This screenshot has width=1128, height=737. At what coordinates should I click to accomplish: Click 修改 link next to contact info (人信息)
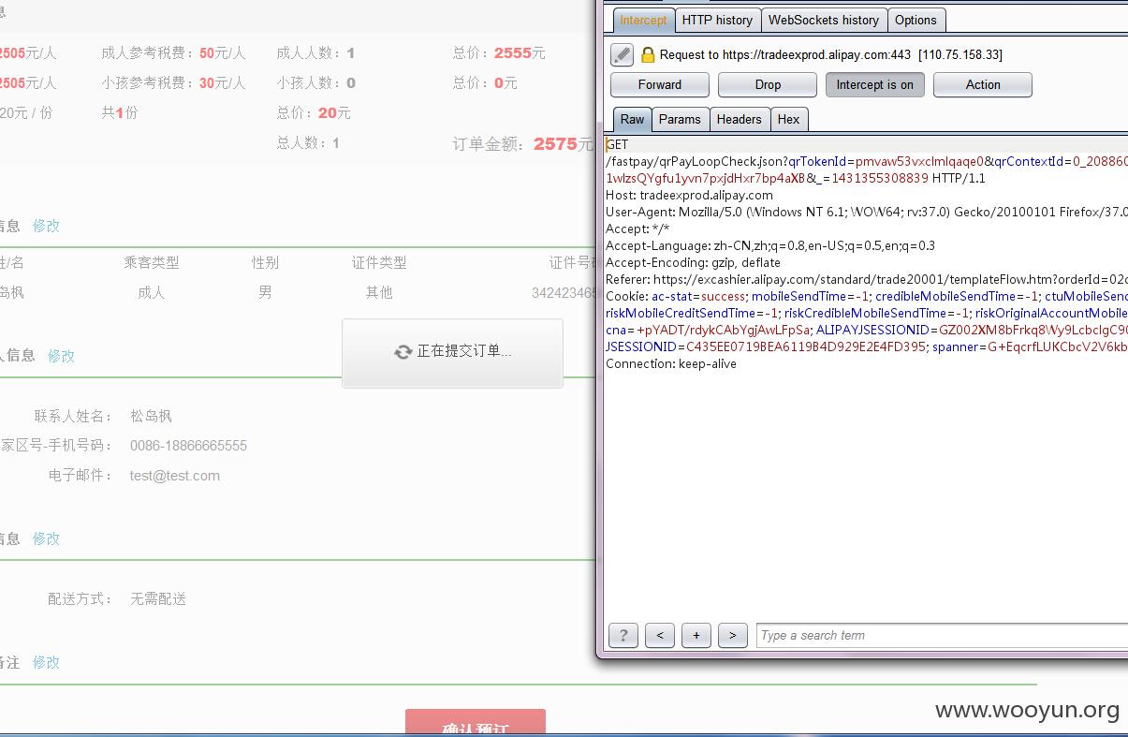tap(61, 356)
